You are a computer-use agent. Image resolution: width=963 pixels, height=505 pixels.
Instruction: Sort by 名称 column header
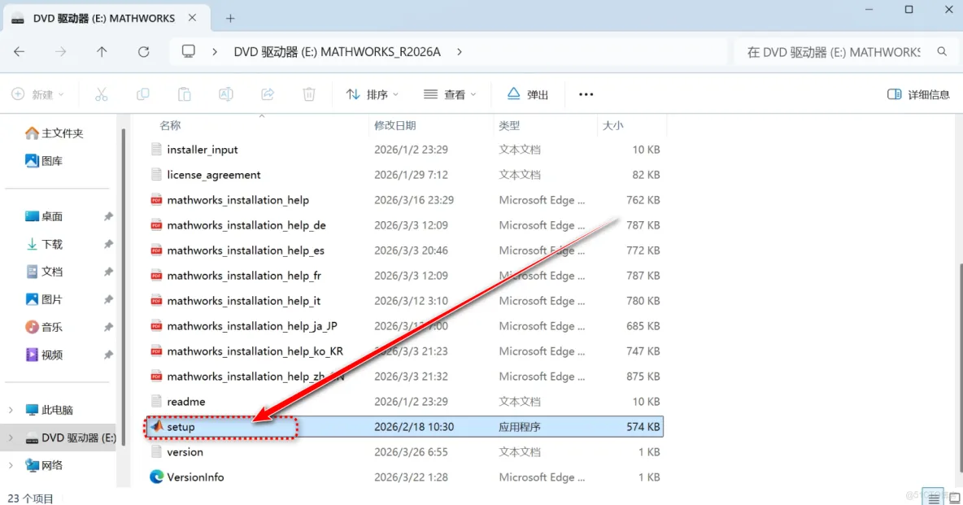tap(170, 125)
